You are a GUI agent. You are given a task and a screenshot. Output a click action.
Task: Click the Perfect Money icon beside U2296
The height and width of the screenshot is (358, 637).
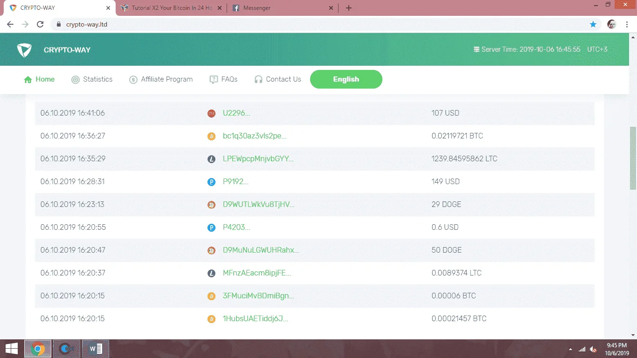pos(211,113)
